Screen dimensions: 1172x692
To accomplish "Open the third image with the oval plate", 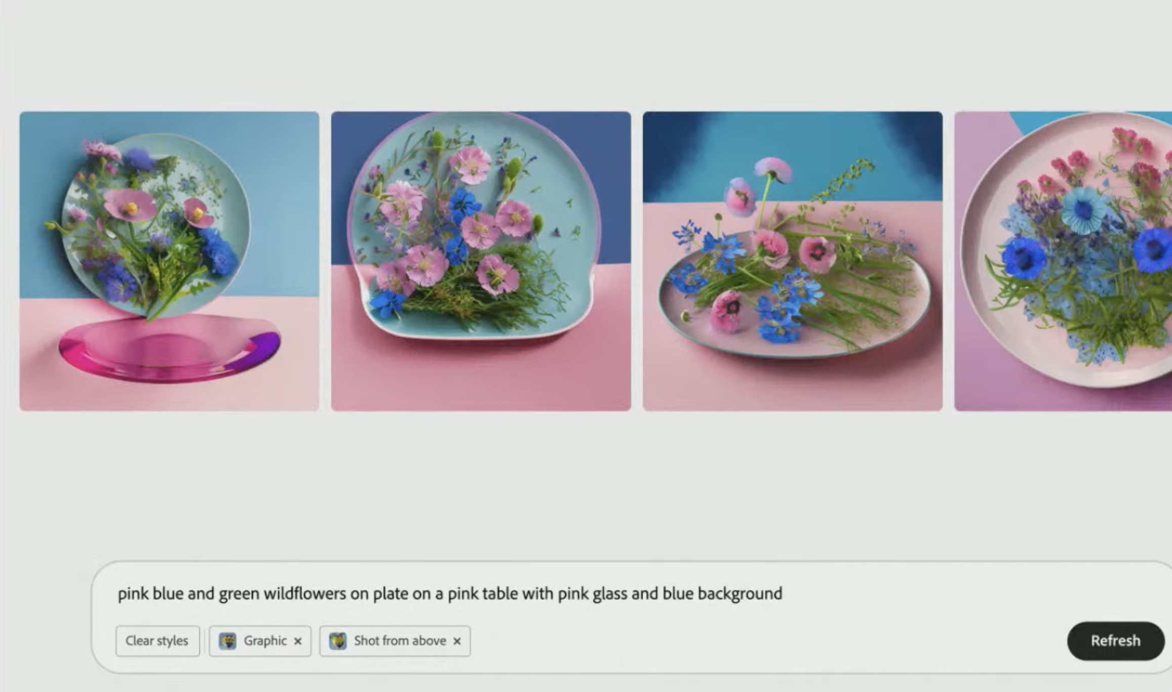I will click(792, 261).
